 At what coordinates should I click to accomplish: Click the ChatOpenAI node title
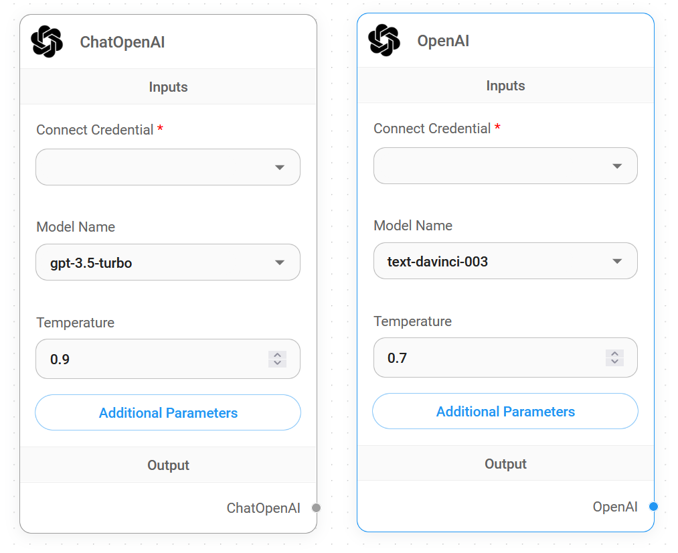click(122, 42)
